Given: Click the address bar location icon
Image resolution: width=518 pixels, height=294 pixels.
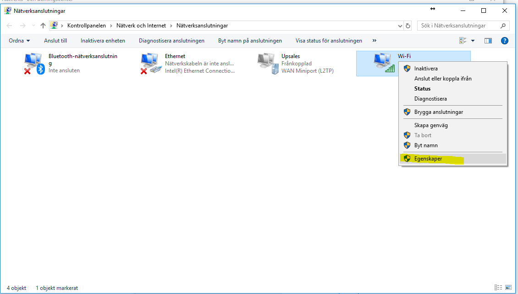Looking at the screenshot, I should [x=54, y=26].
